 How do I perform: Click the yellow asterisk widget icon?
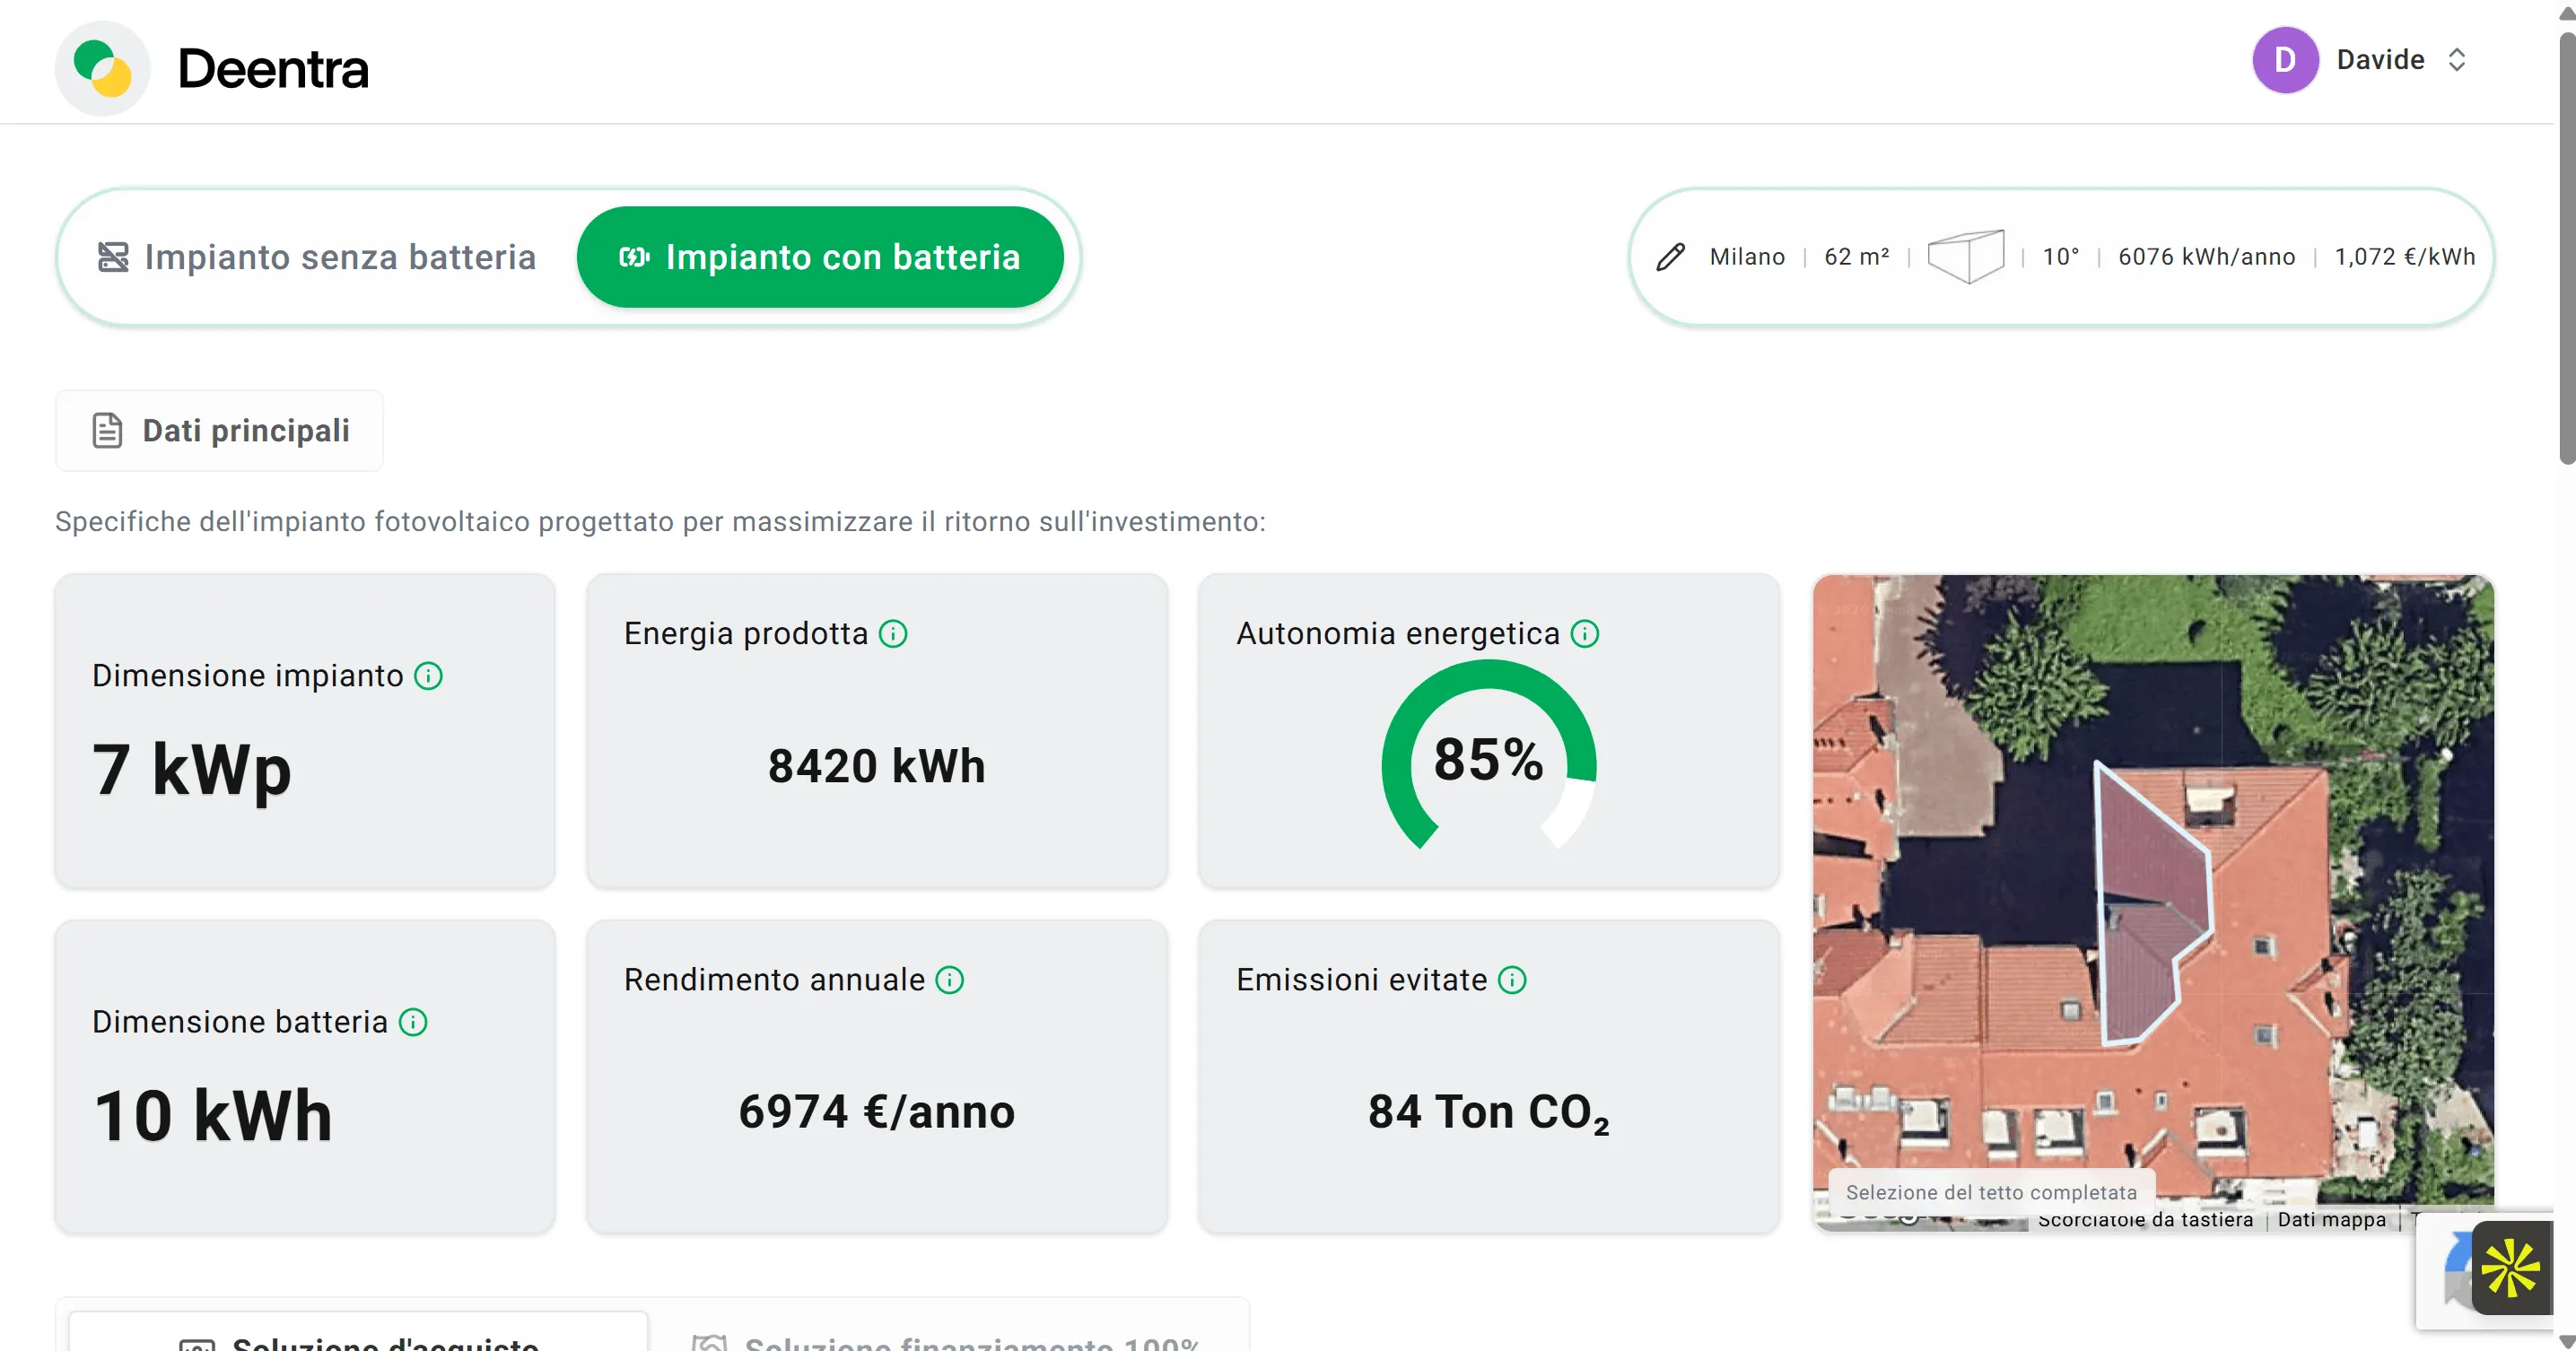pos(2510,1268)
